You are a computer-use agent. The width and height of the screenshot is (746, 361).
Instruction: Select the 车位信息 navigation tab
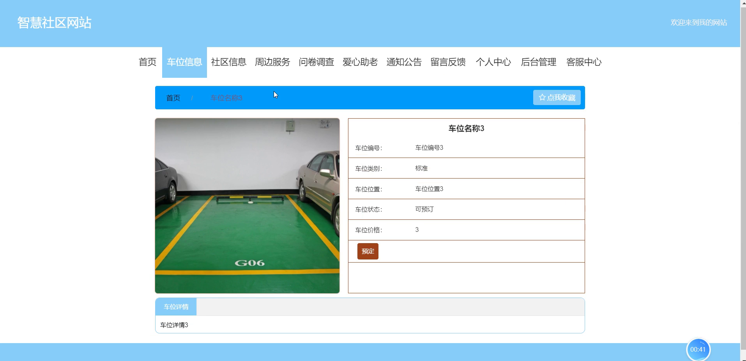pos(184,62)
